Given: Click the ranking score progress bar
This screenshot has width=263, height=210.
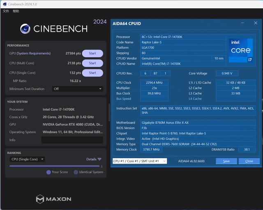Looking at the screenshot, I should (x=55, y=166).
